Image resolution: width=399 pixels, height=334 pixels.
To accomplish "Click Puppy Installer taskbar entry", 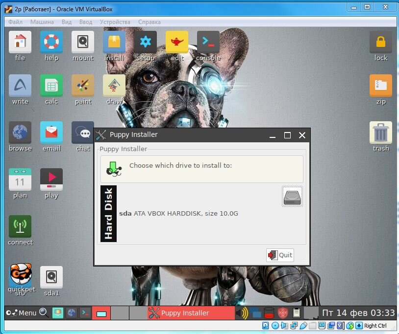I will click(191, 313).
